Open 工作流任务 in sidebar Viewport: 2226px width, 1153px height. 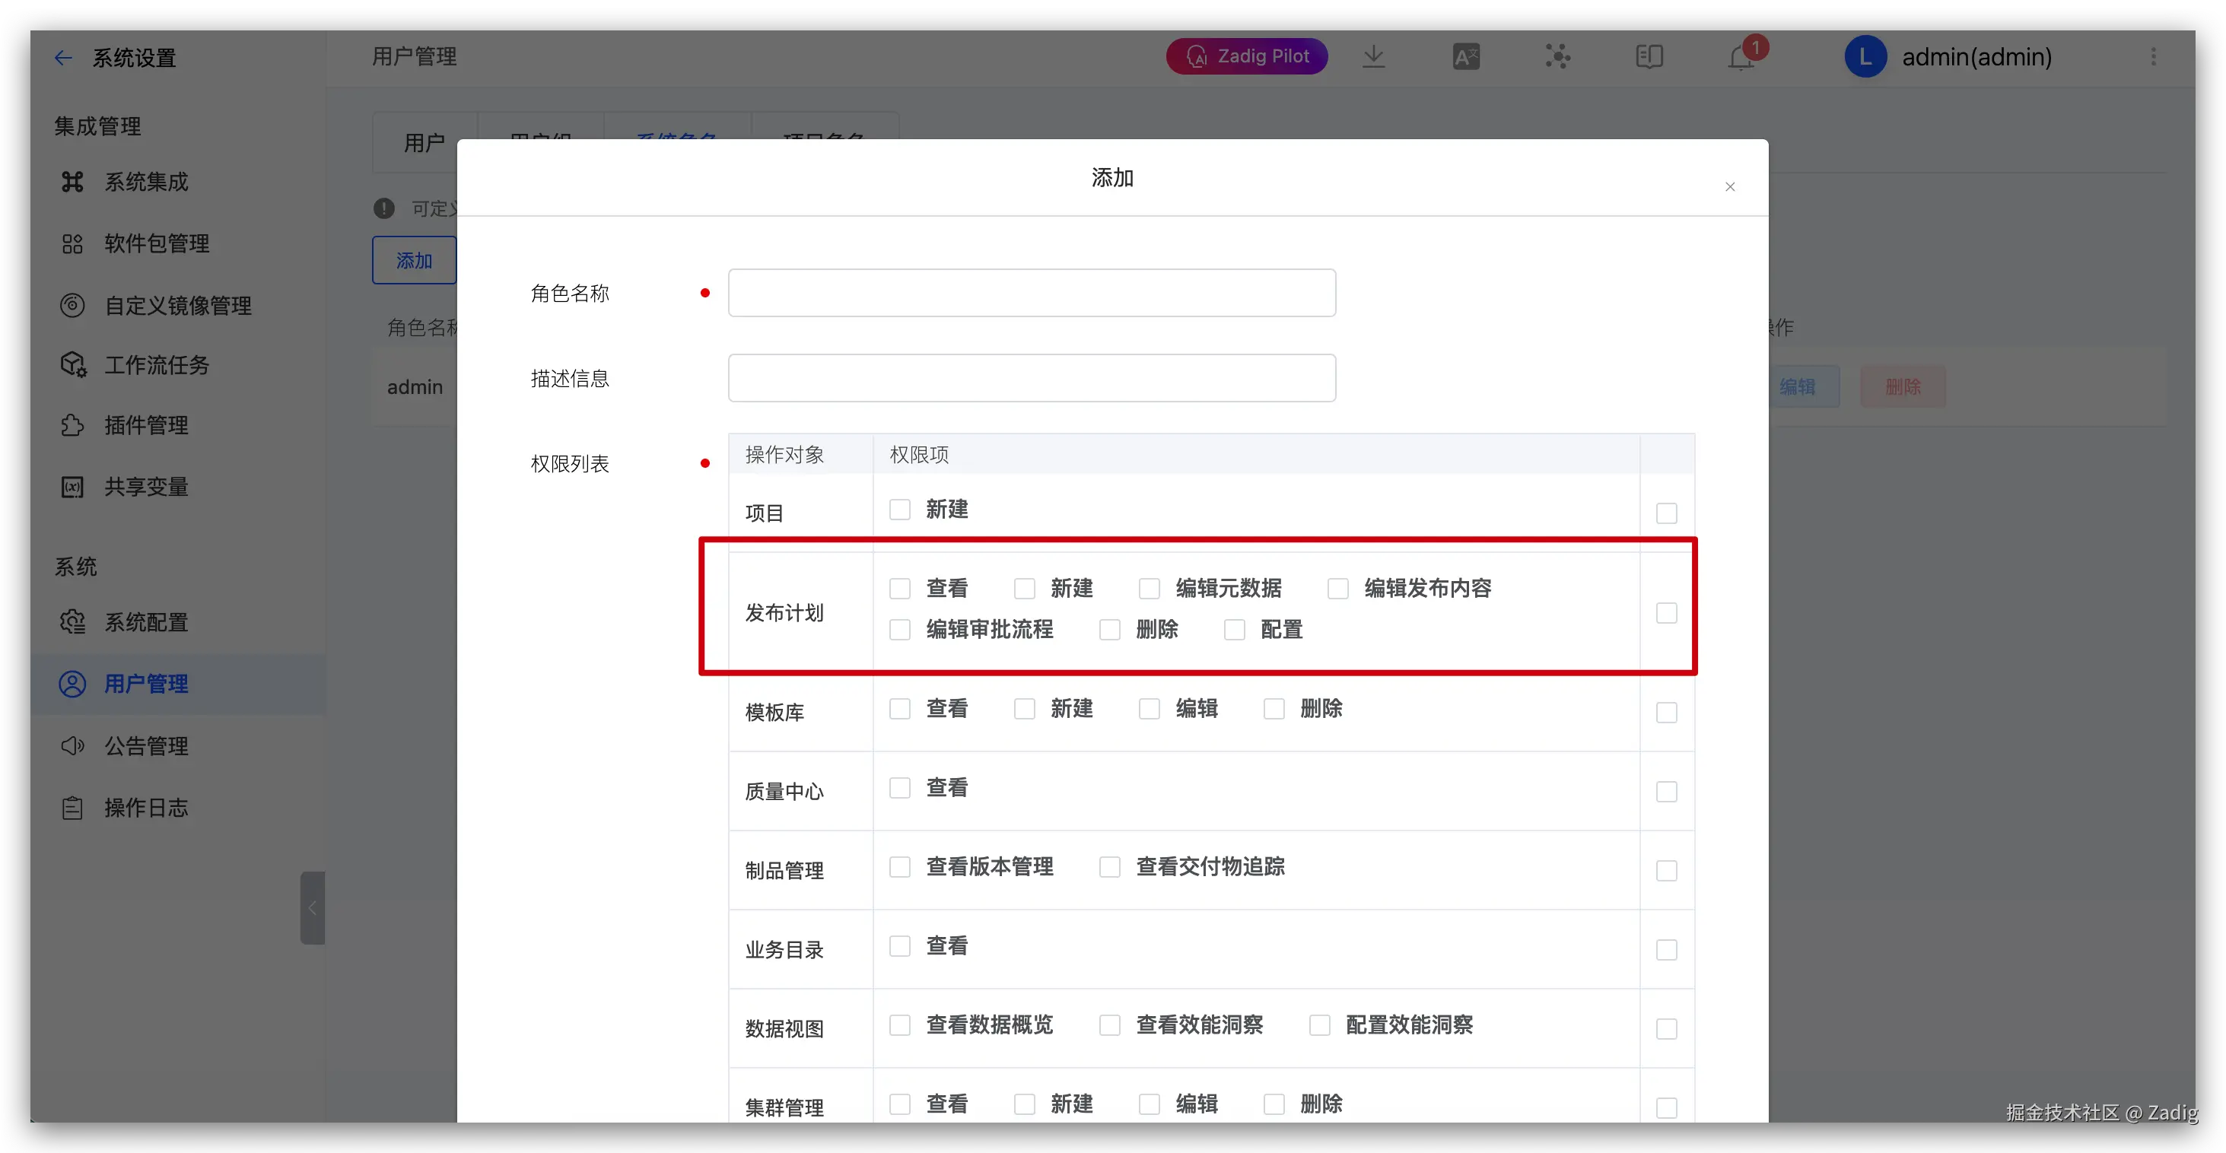[157, 365]
